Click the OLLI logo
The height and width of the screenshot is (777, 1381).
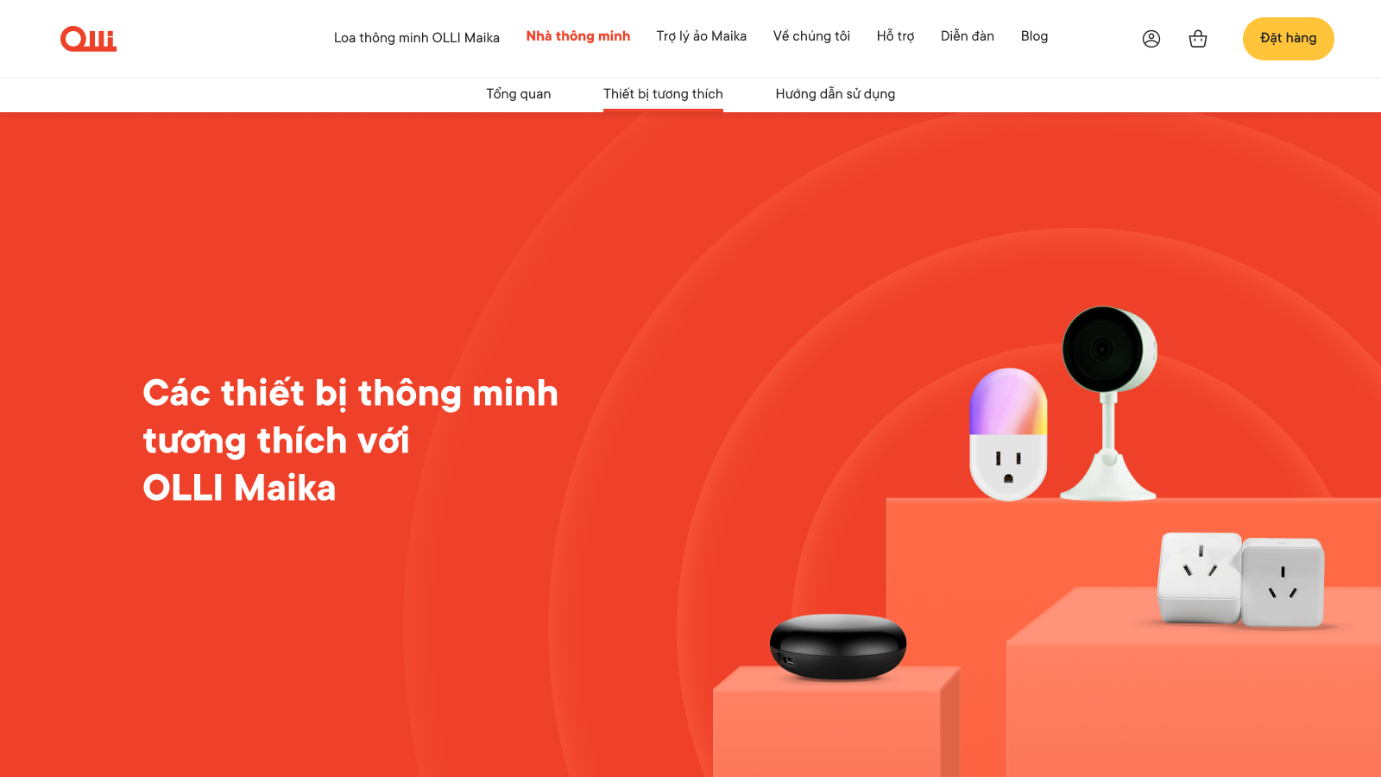coord(88,39)
